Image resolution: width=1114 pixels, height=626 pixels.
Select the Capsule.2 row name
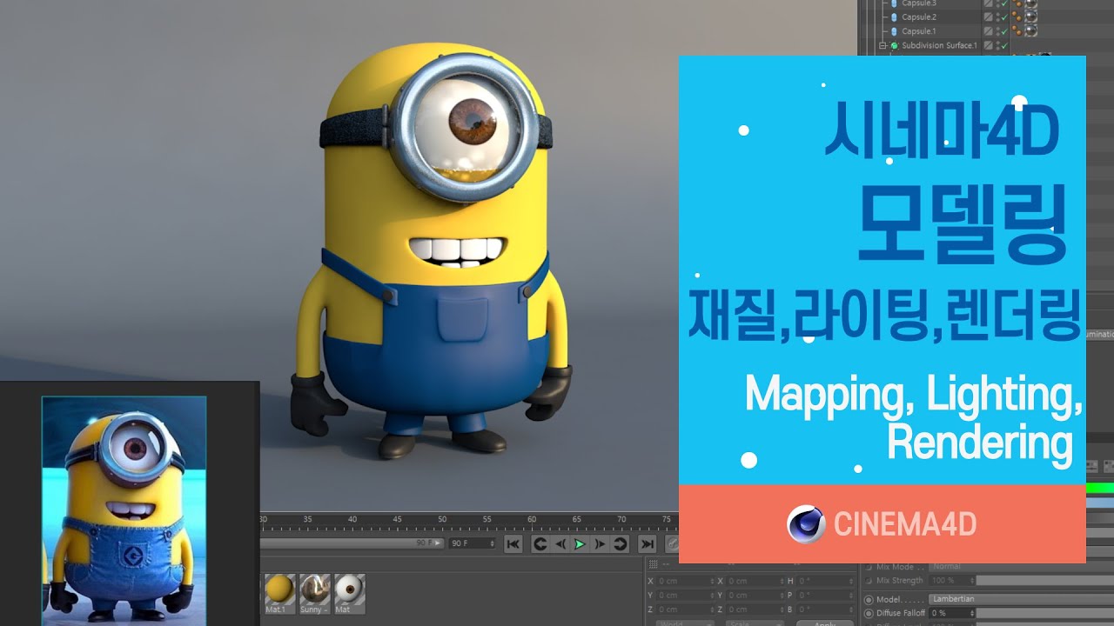[919, 17]
